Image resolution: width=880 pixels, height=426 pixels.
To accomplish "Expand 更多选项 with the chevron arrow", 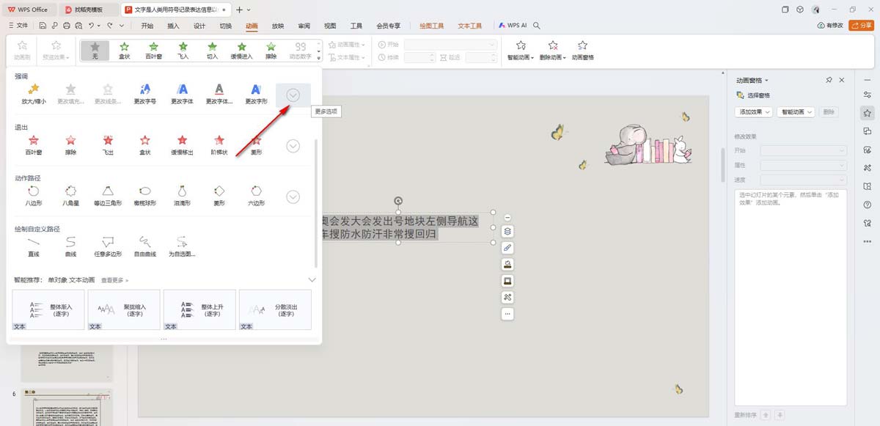I will pos(293,95).
